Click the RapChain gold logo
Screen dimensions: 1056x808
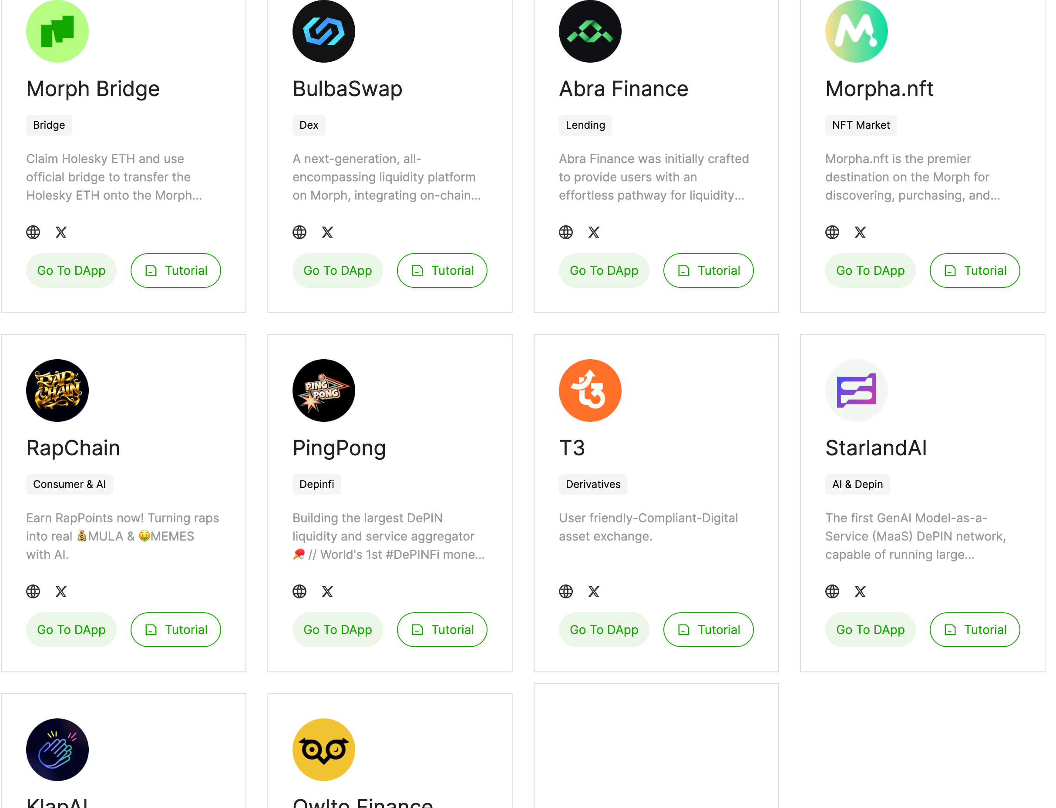point(57,390)
